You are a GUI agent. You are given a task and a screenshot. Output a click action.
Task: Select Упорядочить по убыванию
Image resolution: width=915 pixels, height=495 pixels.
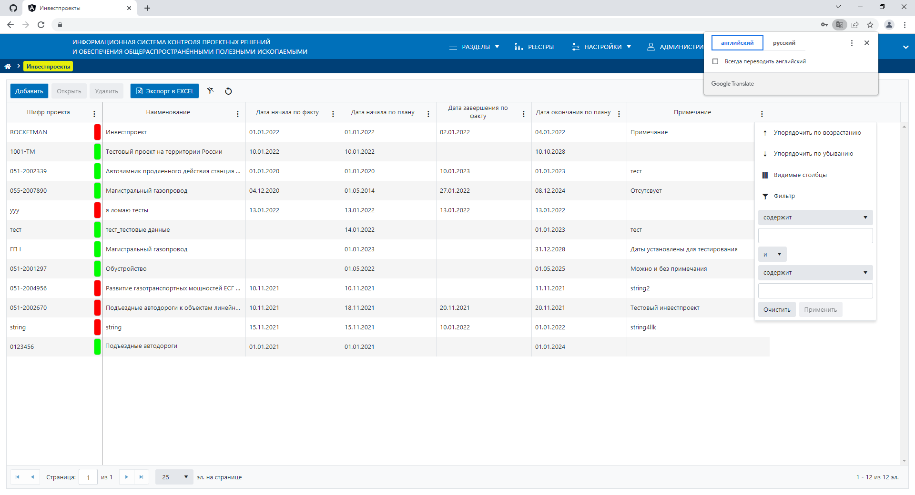tap(815, 154)
